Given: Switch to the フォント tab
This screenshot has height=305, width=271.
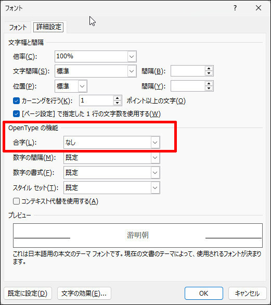Looking at the screenshot, I should pos(18,28).
